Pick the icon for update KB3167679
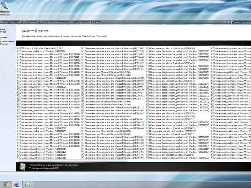The height and width of the screenshot is (188, 251). (18, 66)
